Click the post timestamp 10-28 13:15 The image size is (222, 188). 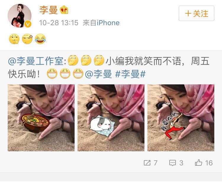click(59, 23)
